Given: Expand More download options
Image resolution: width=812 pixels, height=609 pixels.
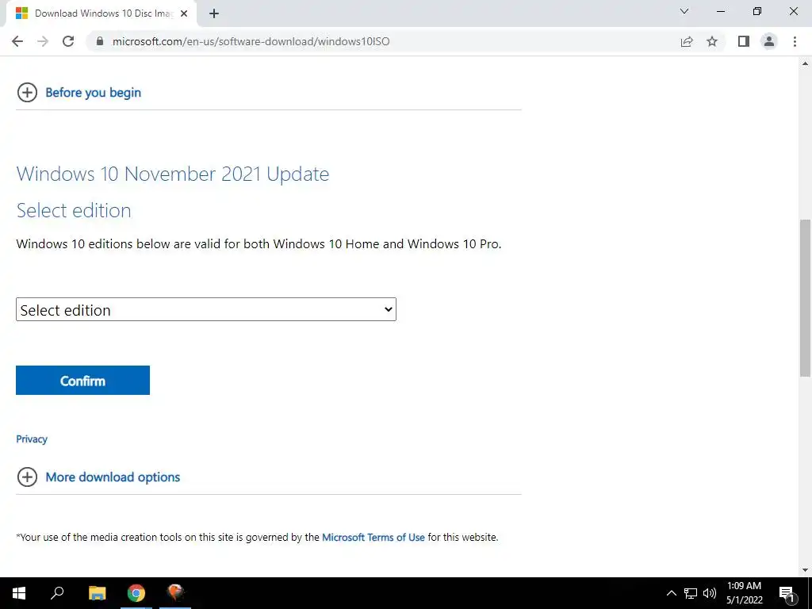Looking at the screenshot, I should point(113,477).
